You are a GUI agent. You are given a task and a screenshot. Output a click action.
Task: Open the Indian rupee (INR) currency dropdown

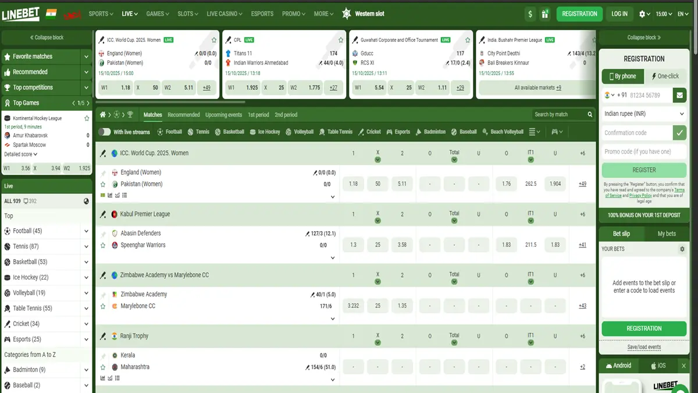[x=644, y=114]
